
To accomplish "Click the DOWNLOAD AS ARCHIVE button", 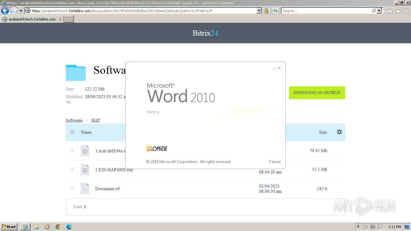I will 317,93.
